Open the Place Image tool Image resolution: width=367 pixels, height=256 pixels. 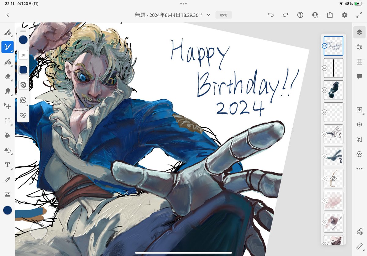tap(7, 194)
